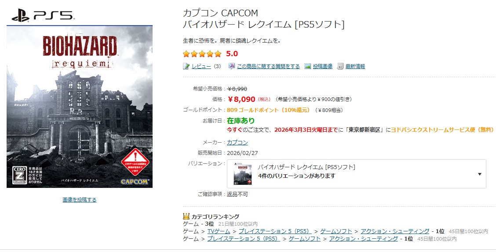The height and width of the screenshot is (252, 496).
Task: Open the レビュー link
Action: pos(201,66)
